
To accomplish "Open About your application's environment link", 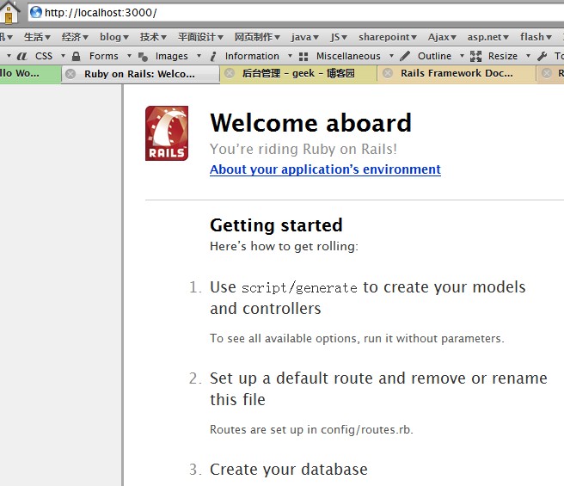I will [325, 169].
